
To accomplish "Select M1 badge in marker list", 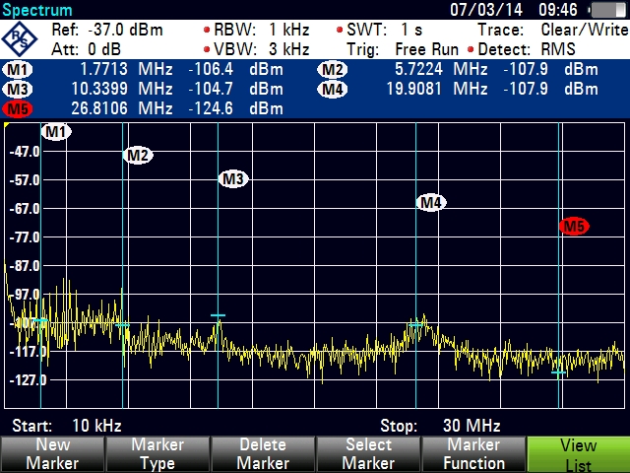I will point(18,70).
